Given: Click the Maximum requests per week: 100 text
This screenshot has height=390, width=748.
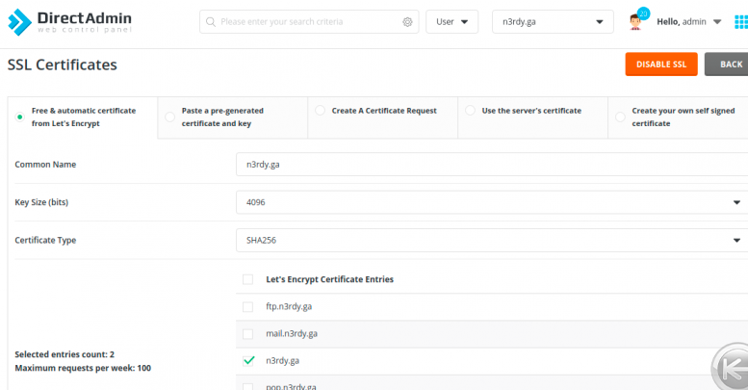Looking at the screenshot, I should 83,368.
